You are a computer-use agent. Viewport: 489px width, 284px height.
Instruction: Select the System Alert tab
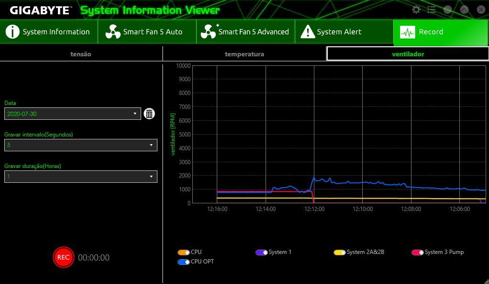pyautogui.click(x=345, y=32)
